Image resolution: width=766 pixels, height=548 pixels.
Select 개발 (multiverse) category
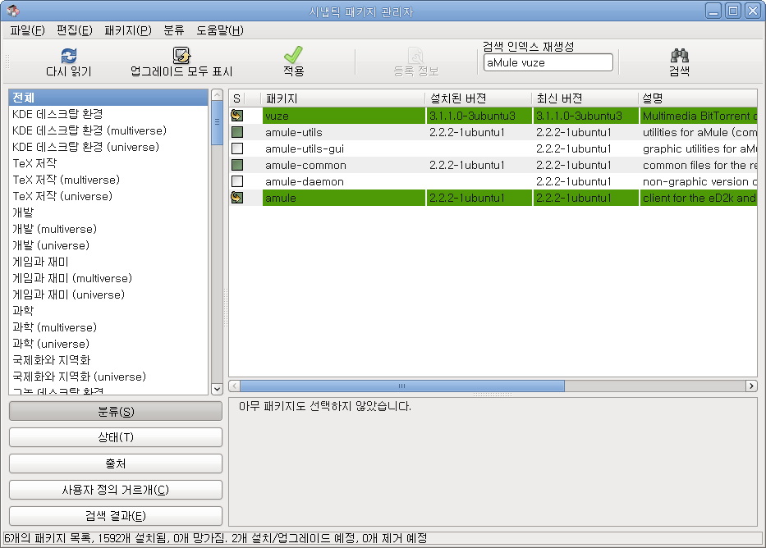point(108,229)
